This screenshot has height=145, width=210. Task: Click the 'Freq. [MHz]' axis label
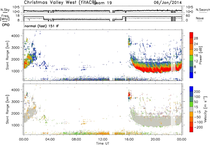coord(5,18)
